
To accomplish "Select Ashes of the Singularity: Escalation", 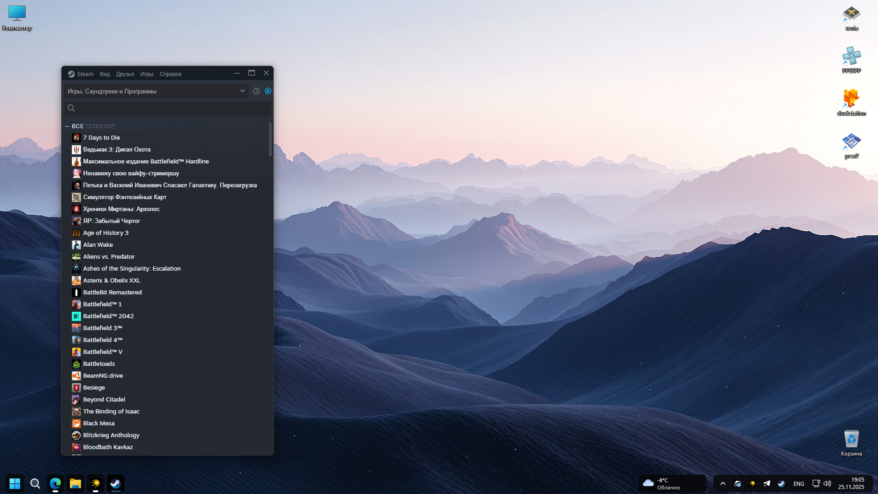I will tap(167, 268).
